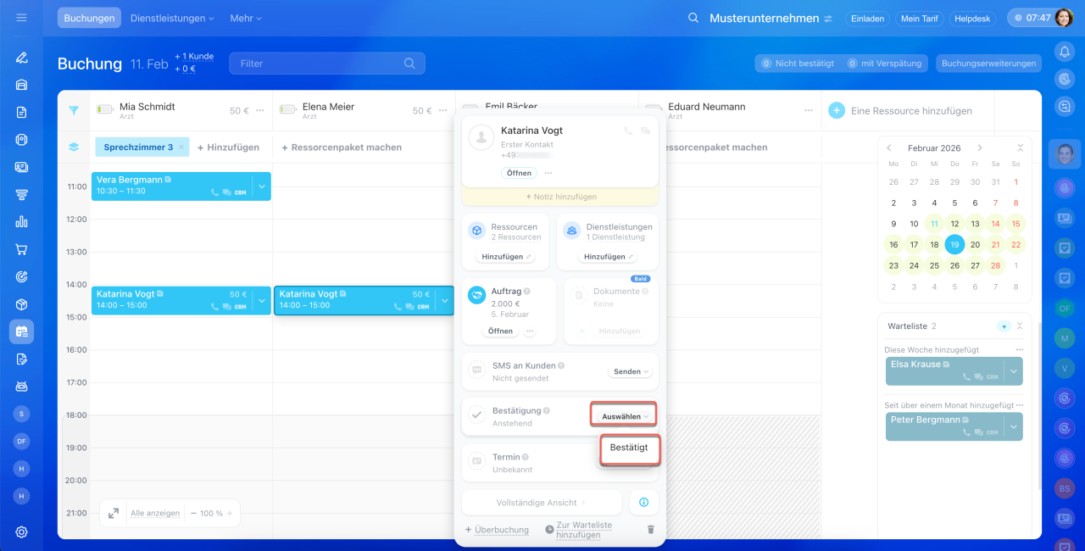
Task: Click plus icon in Warteliste header
Action: pos(1004,326)
